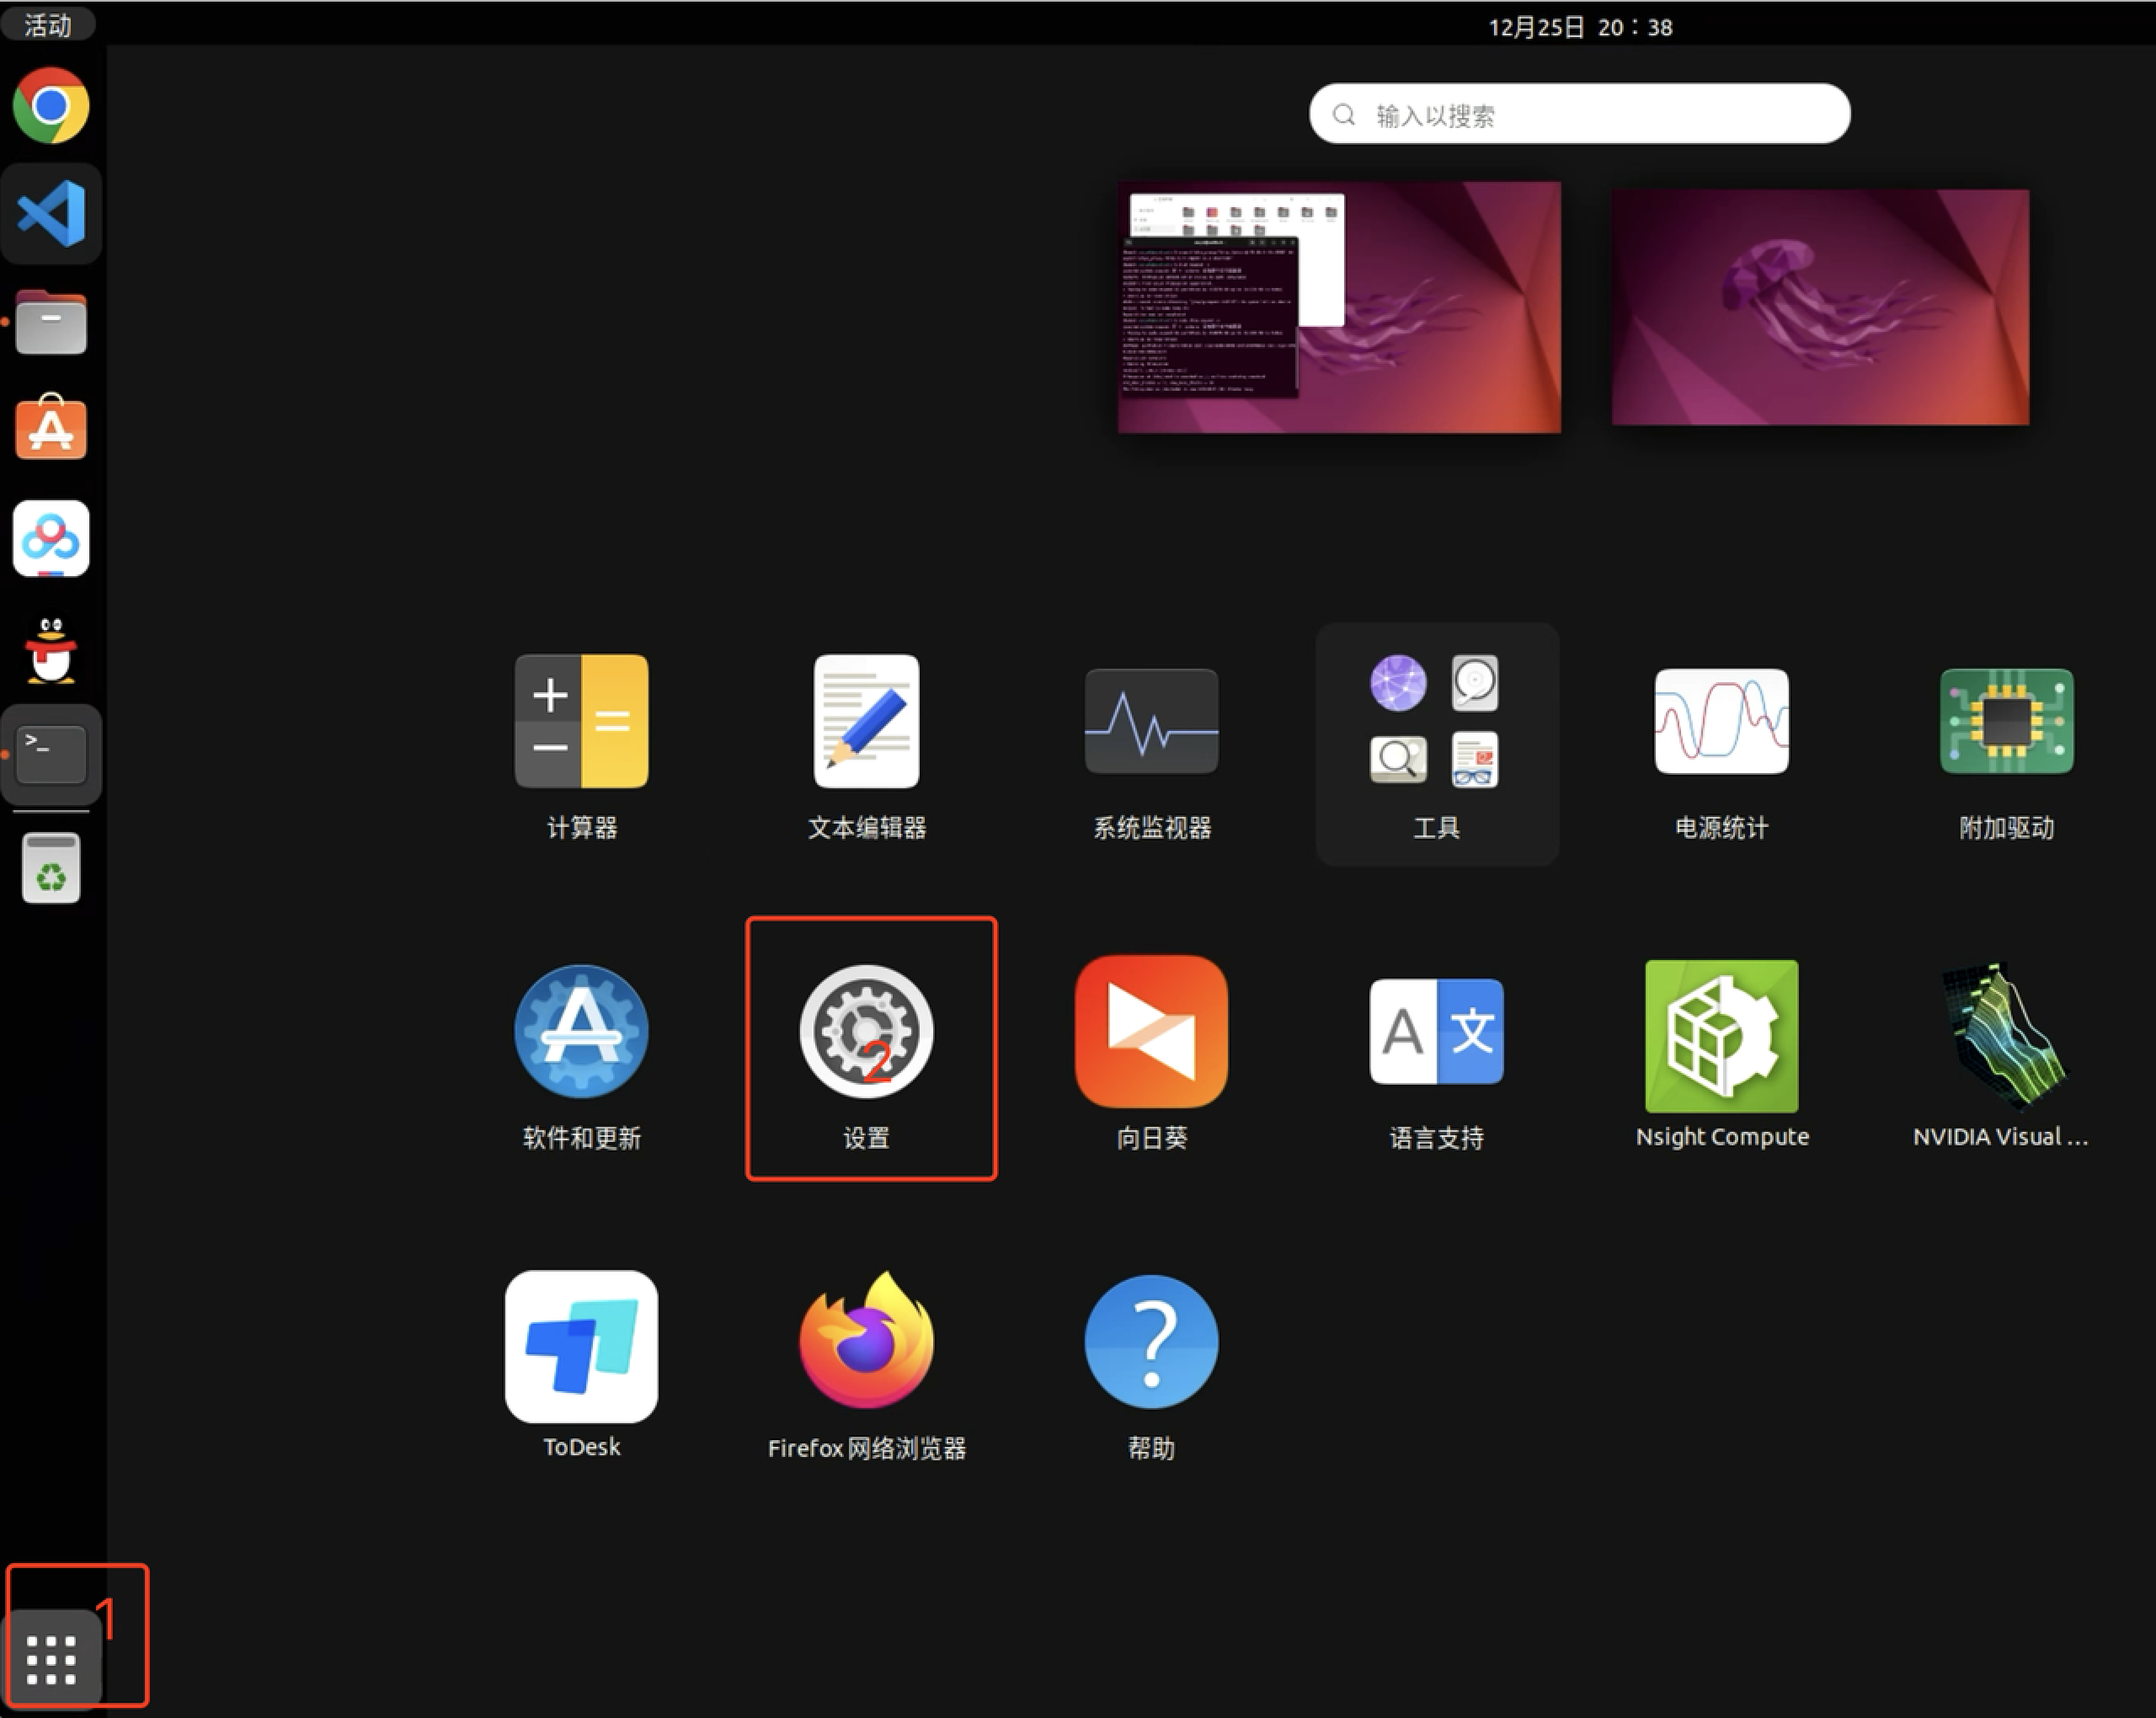2156x1718 pixels.
Task: Launch Google Chrome from the dock
Action: click(51, 106)
